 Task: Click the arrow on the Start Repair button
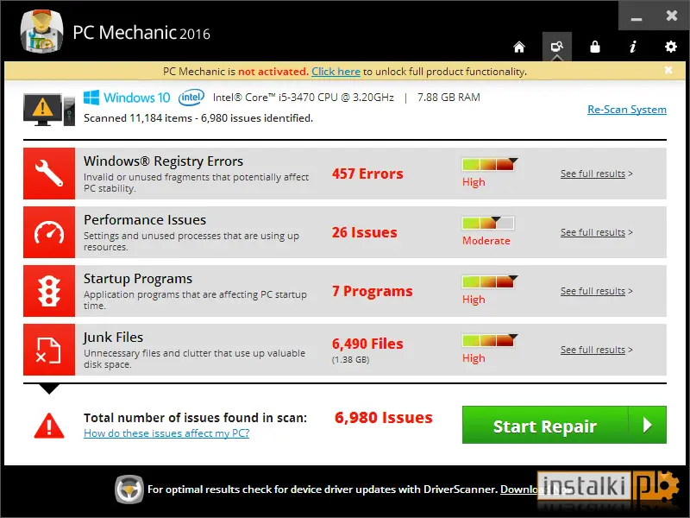tap(648, 425)
